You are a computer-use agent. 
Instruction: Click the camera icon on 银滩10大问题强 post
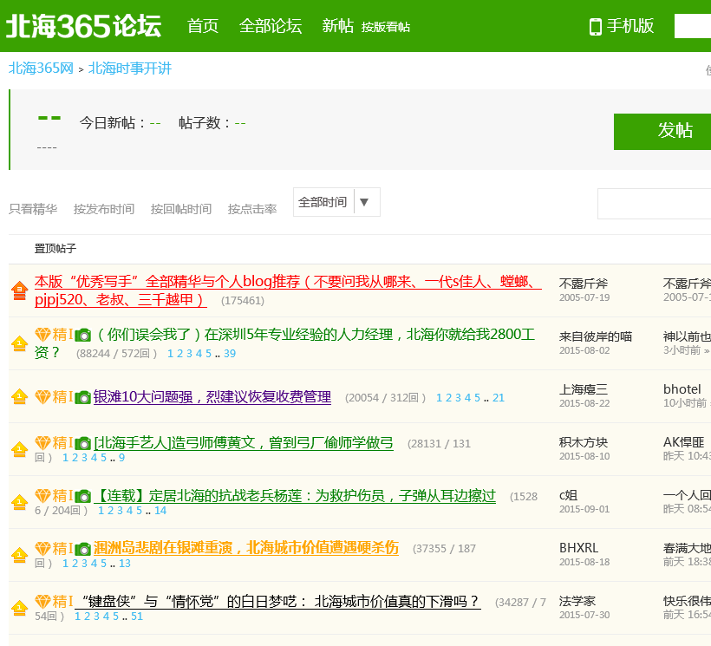tap(82, 397)
